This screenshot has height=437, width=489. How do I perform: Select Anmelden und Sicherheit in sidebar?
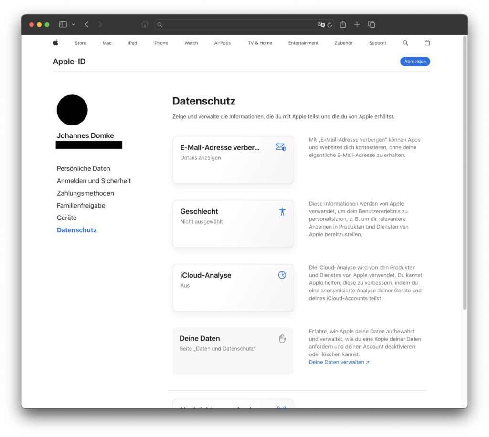(94, 181)
